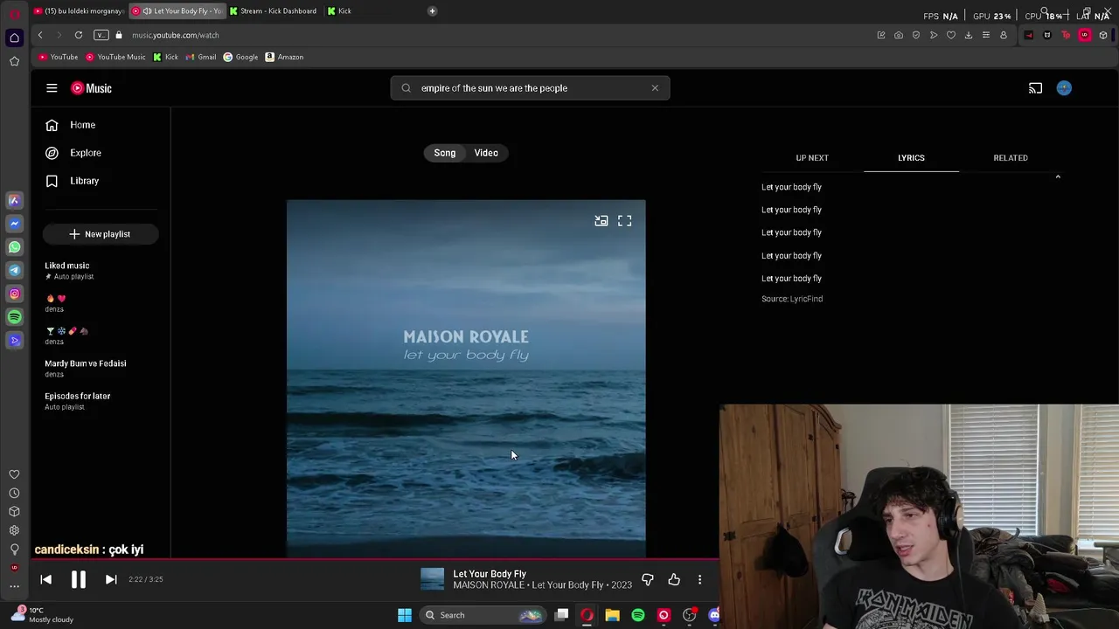Click the LyricFind source text

(x=792, y=299)
